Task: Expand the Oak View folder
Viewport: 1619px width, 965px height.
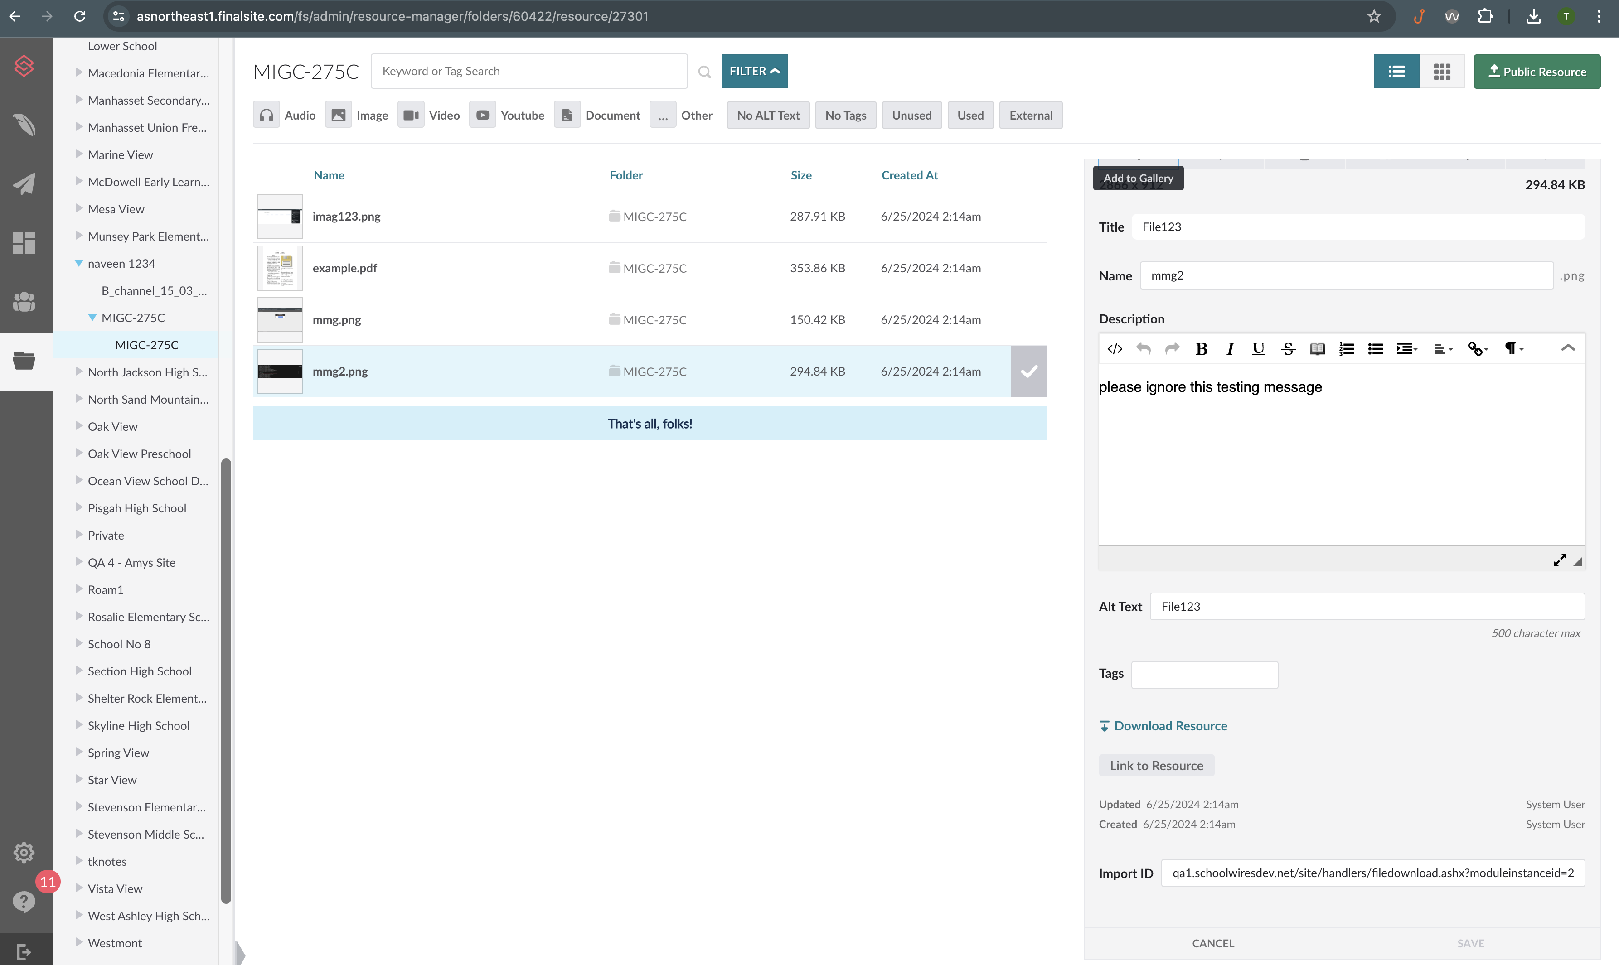Action: coord(79,426)
